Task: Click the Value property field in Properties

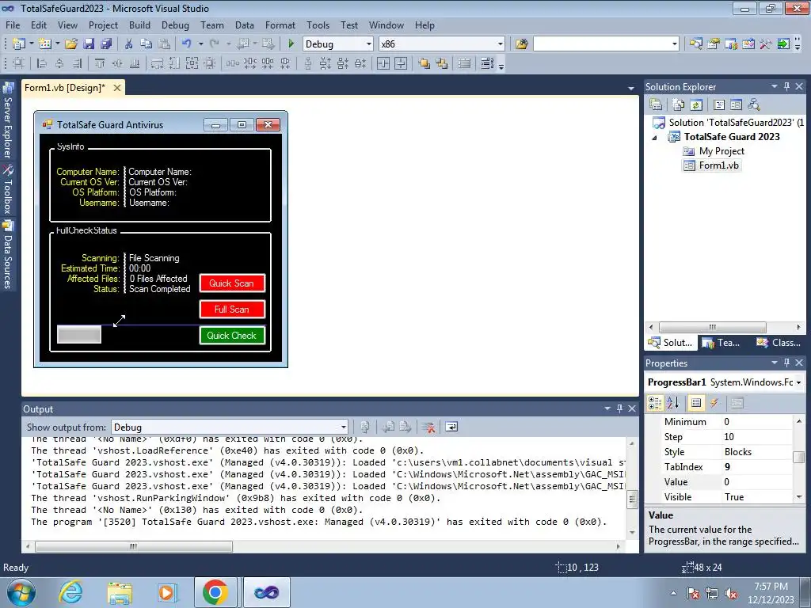Action: 756,482
